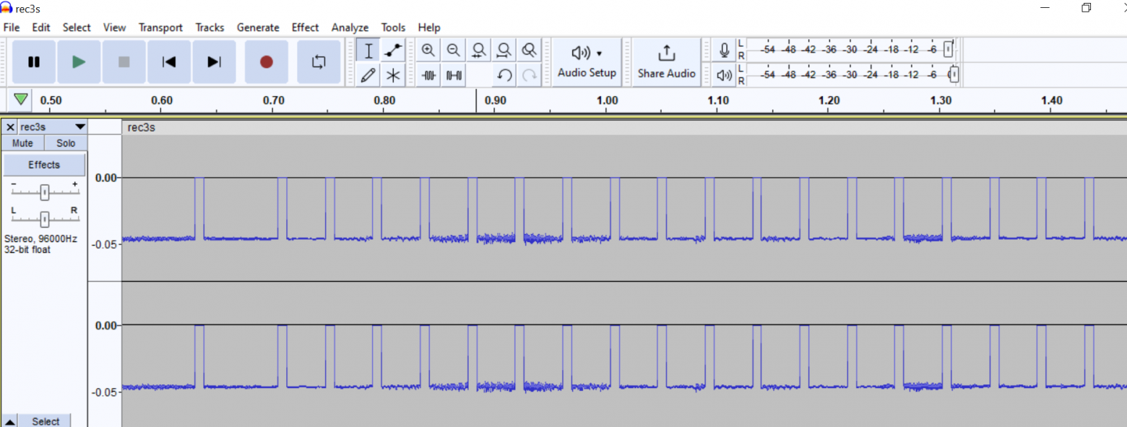Click the Record button

pos(267,62)
